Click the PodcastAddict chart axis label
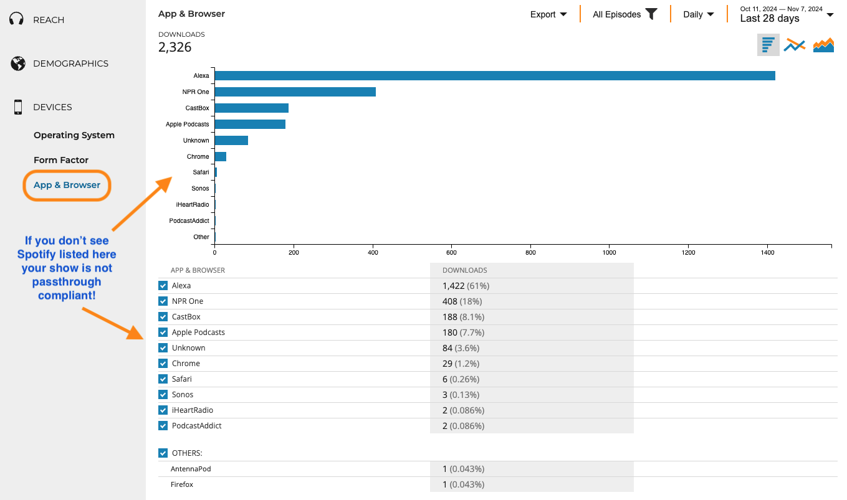Image resolution: width=847 pixels, height=500 pixels. (x=189, y=220)
